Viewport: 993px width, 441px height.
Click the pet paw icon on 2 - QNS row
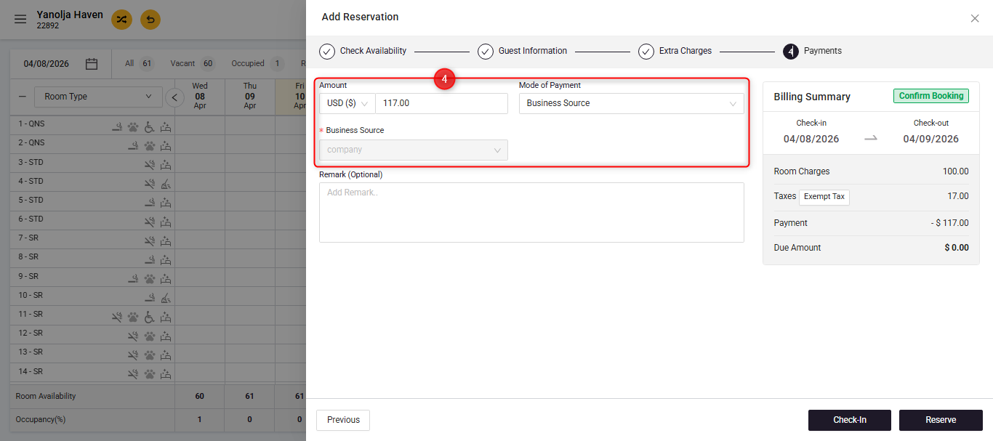[x=150, y=145]
